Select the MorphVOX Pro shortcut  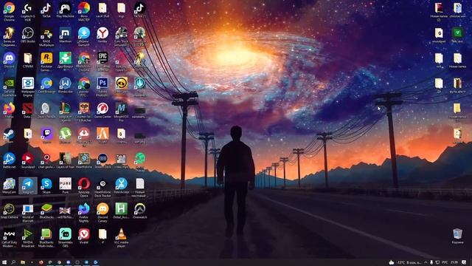coord(121,112)
